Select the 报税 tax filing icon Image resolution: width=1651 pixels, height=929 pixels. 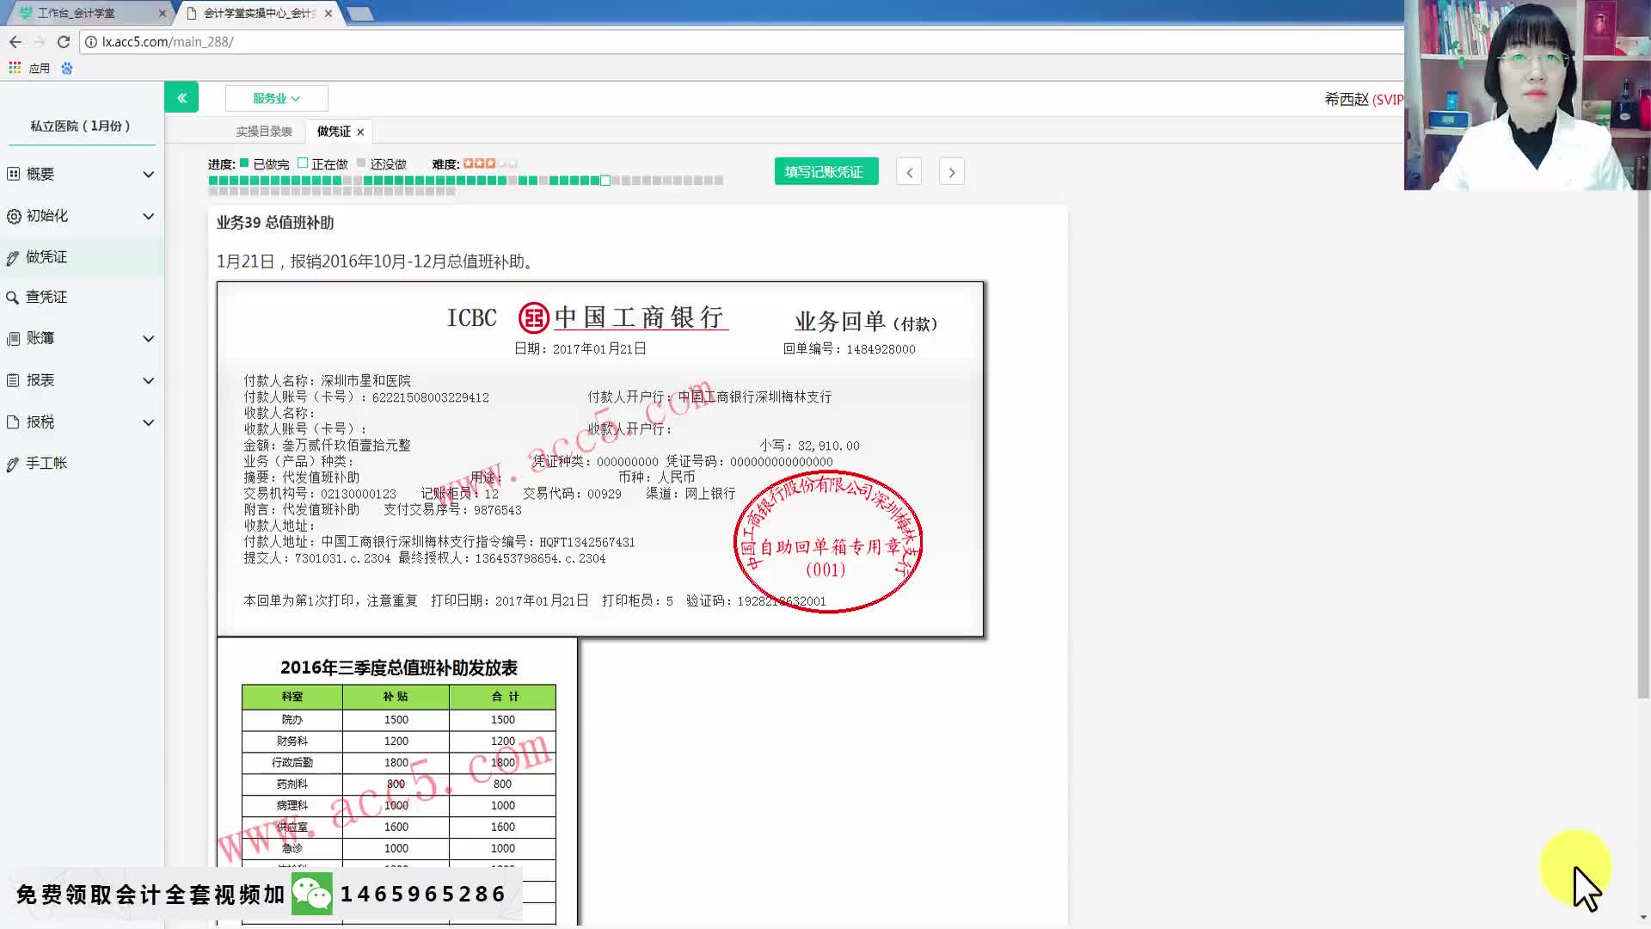tap(14, 422)
